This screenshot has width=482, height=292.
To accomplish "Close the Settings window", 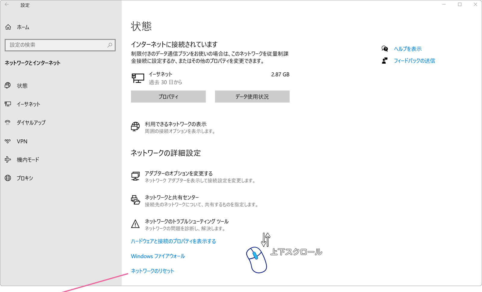I will coord(475,5).
